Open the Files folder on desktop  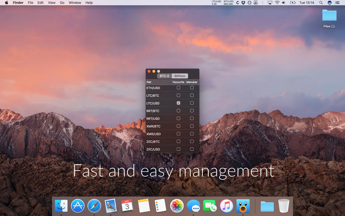tap(329, 16)
